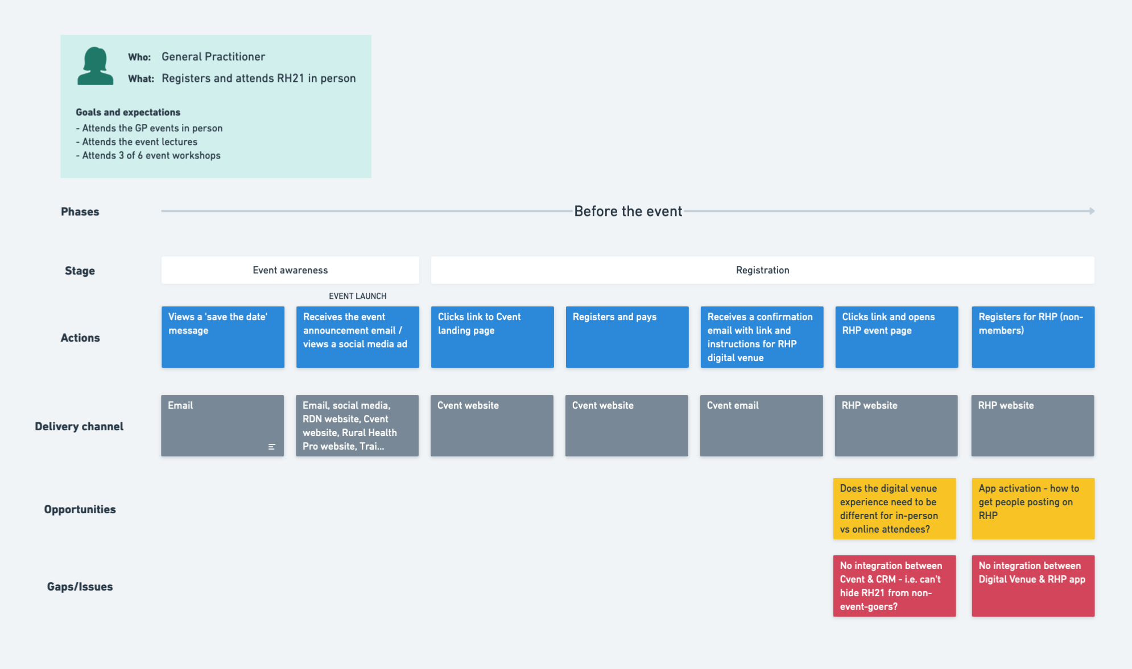The height and width of the screenshot is (669, 1132).
Task: Click the arrowhead ending the Phases timeline
Action: [x=1092, y=211]
